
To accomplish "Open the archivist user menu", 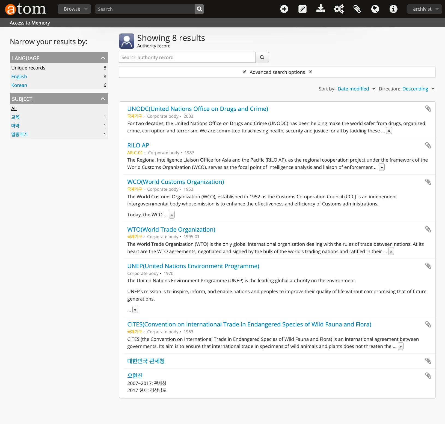I will point(424,9).
